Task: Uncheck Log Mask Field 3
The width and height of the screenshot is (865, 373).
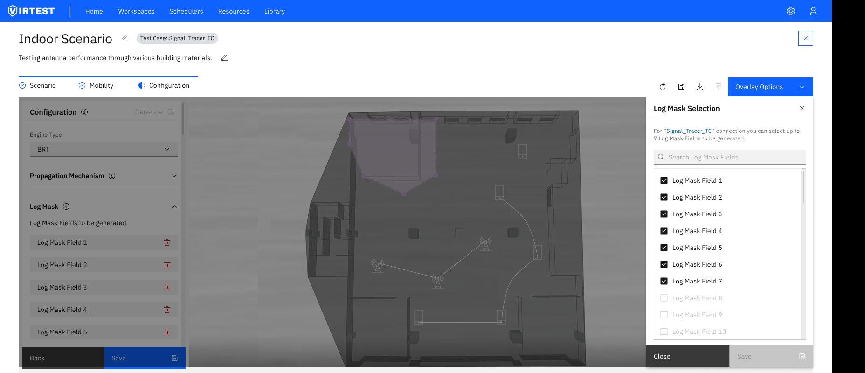Action: point(664,214)
